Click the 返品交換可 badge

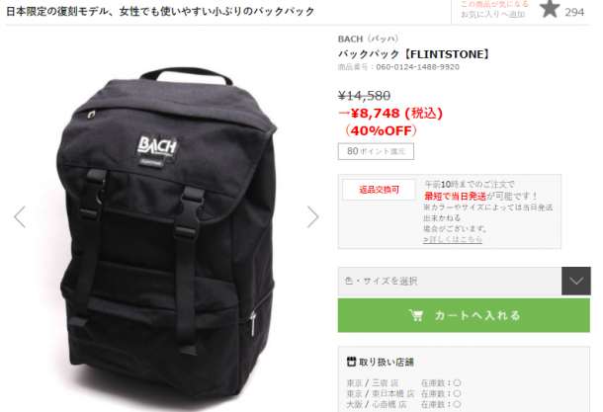click(379, 190)
